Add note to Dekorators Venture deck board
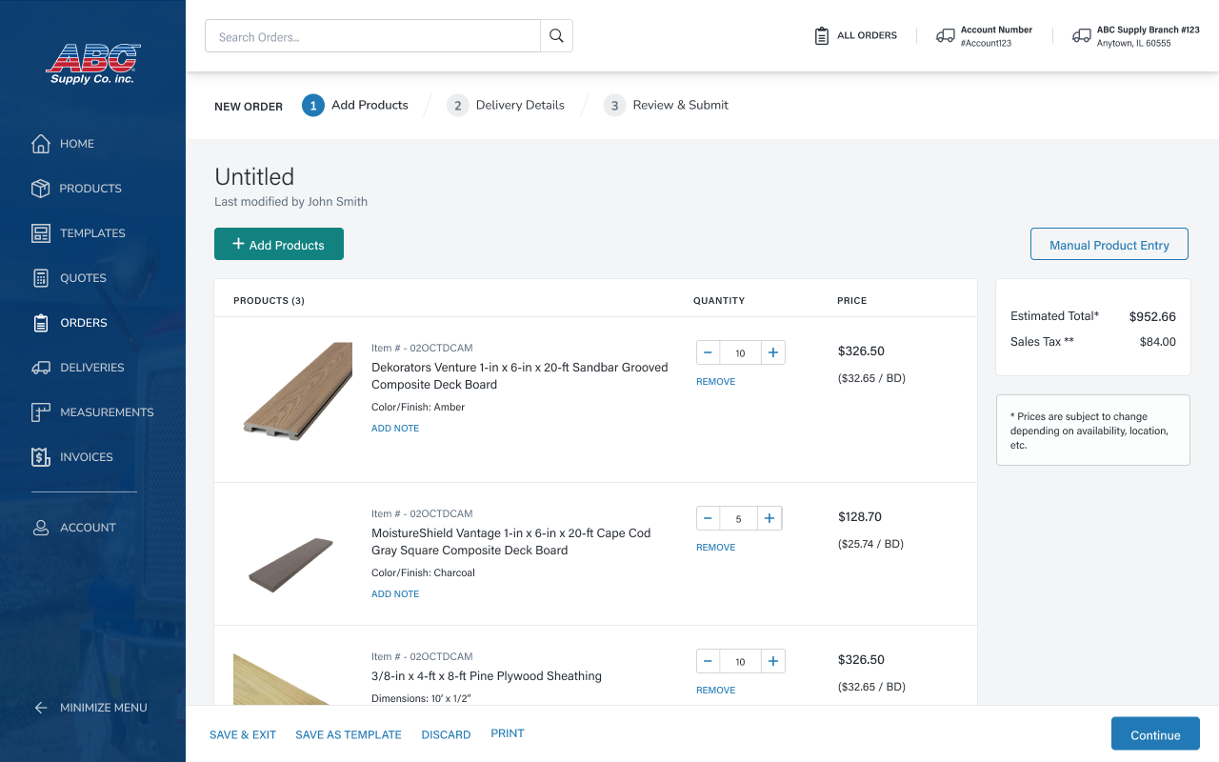 395,429
